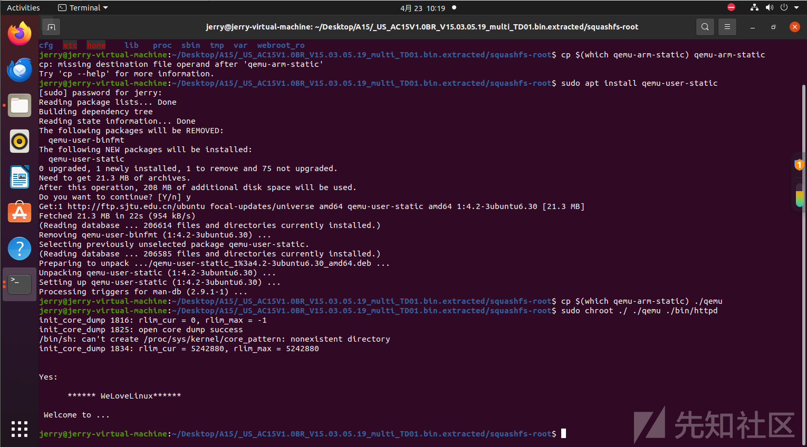The width and height of the screenshot is (807, 447).
Task: Click the 'Welcome to ...' output line
Action: 76,415
